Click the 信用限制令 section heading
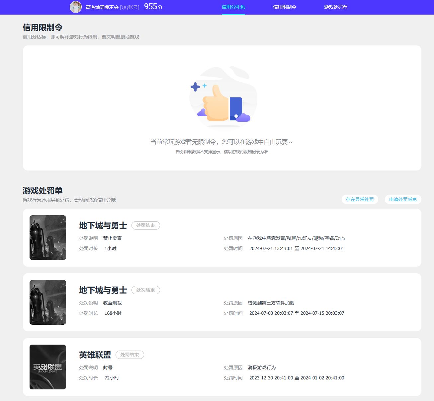Viewport: 434px width, 401px height. click(x=43, y=27)
